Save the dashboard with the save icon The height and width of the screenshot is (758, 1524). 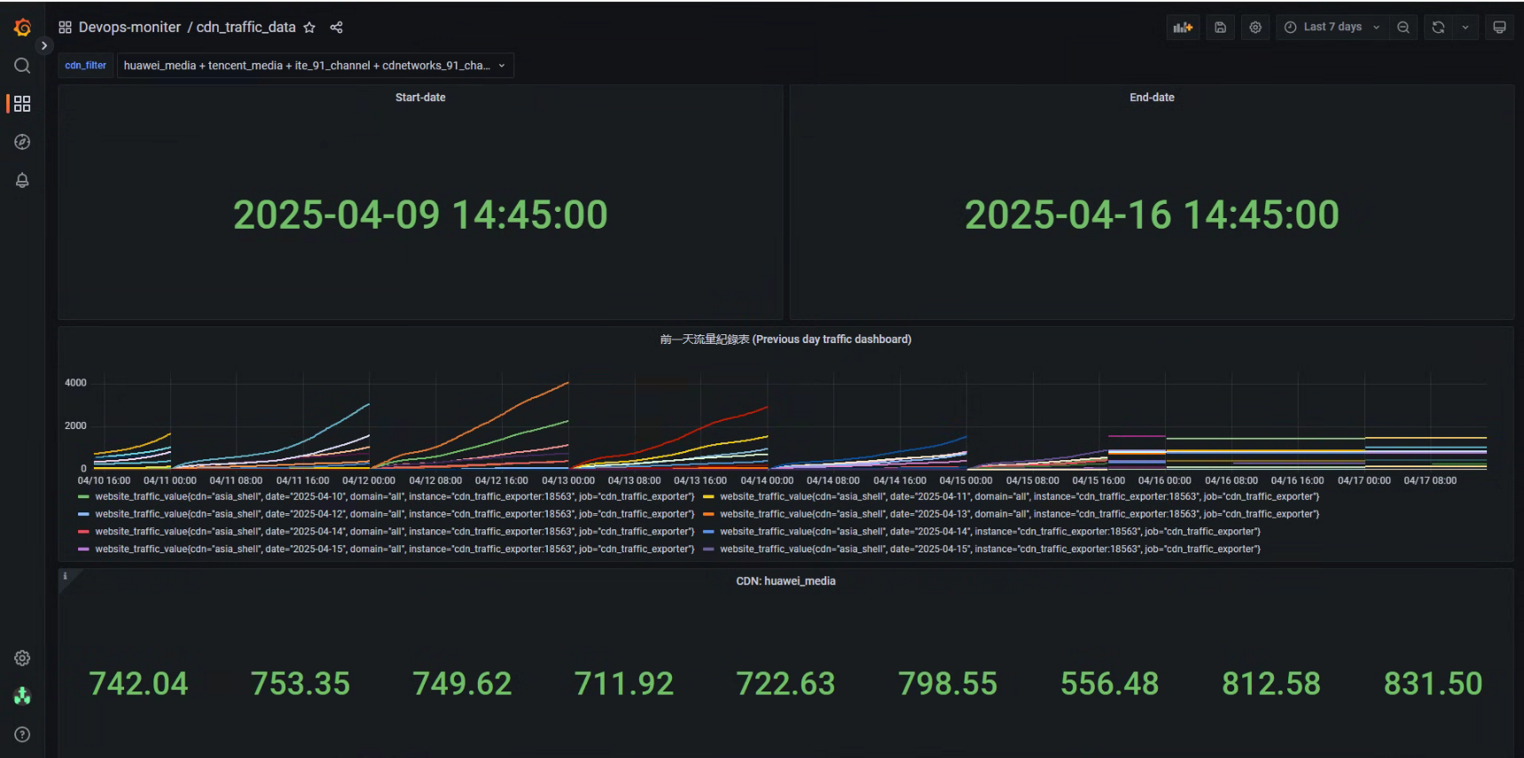[x=1220, y=27]
